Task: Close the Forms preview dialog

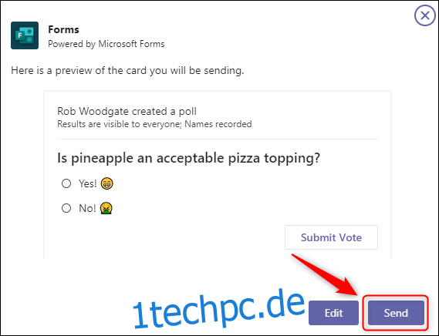Action: 424,15
